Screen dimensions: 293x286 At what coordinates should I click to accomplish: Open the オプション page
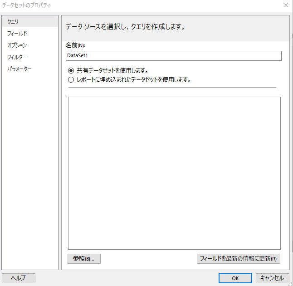click(x=17, y=45)
